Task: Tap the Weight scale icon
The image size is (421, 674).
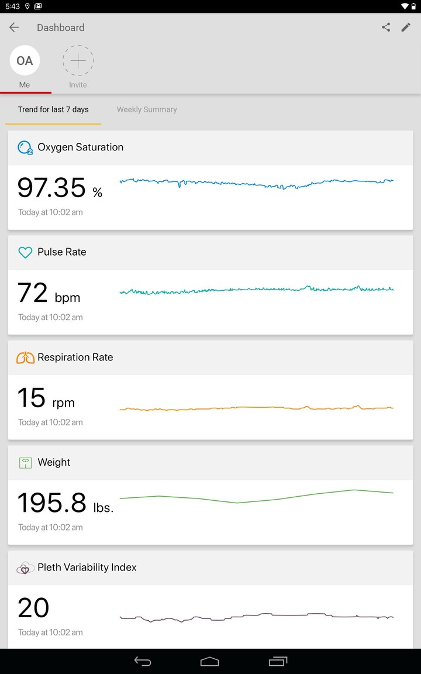Action: 25,463
